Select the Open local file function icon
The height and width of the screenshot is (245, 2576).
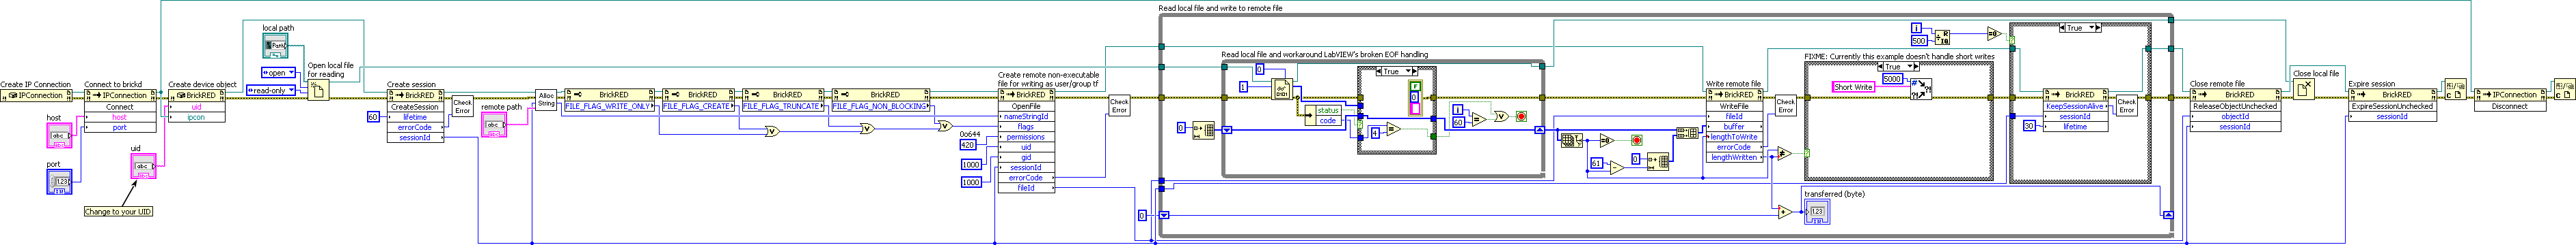(x=318, y=90)
